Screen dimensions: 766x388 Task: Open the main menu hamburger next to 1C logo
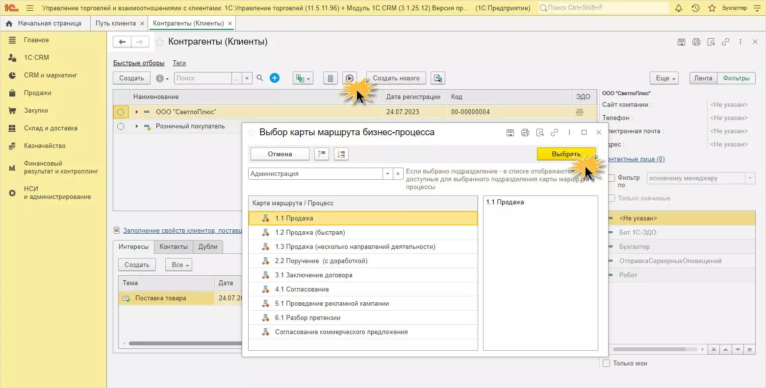[30, 8]
